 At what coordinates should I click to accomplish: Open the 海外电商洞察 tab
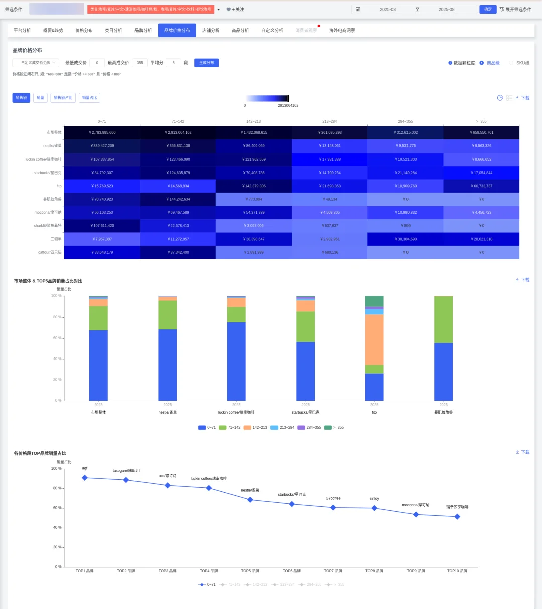pyautogui.click(x=342, y=31)
